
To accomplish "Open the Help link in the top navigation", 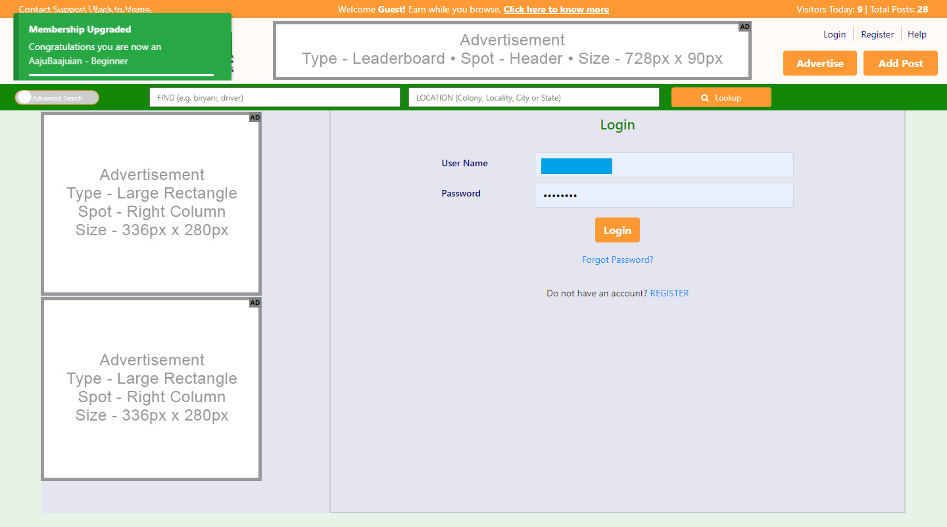I will (917, 34).
